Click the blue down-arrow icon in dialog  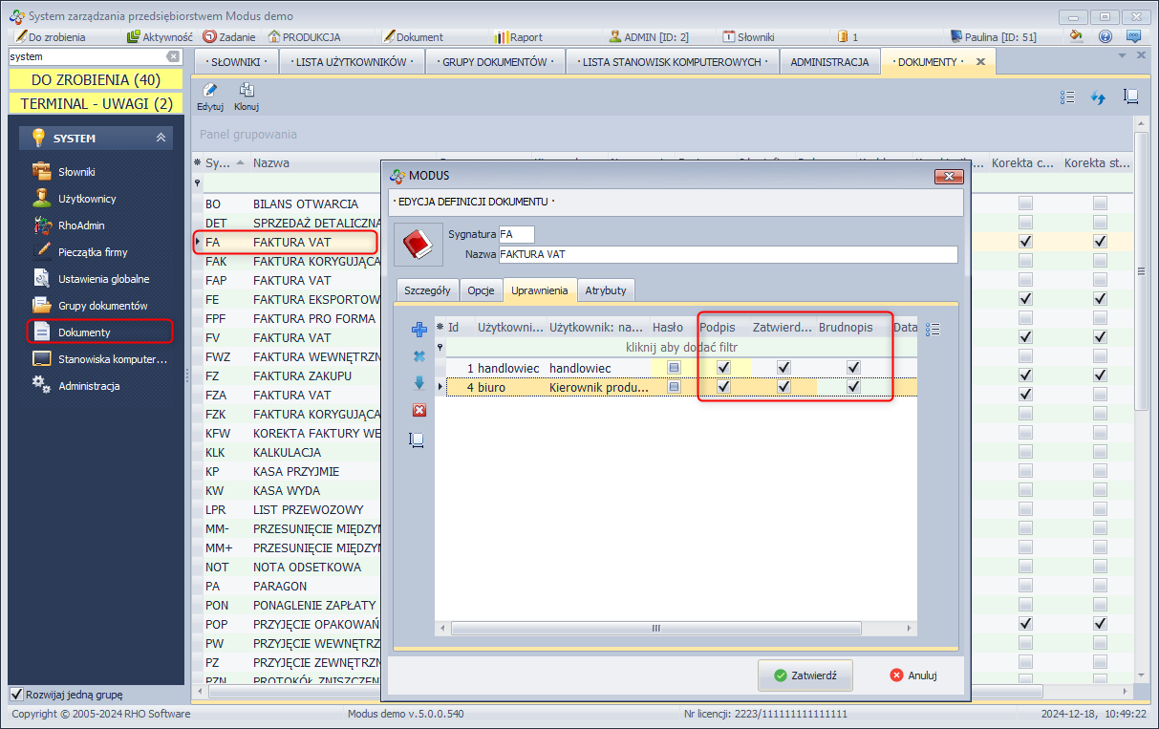click(419, 383)
